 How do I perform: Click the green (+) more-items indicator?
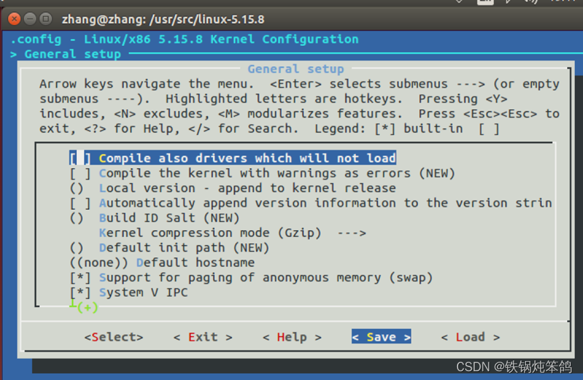(x=88, y=308)
